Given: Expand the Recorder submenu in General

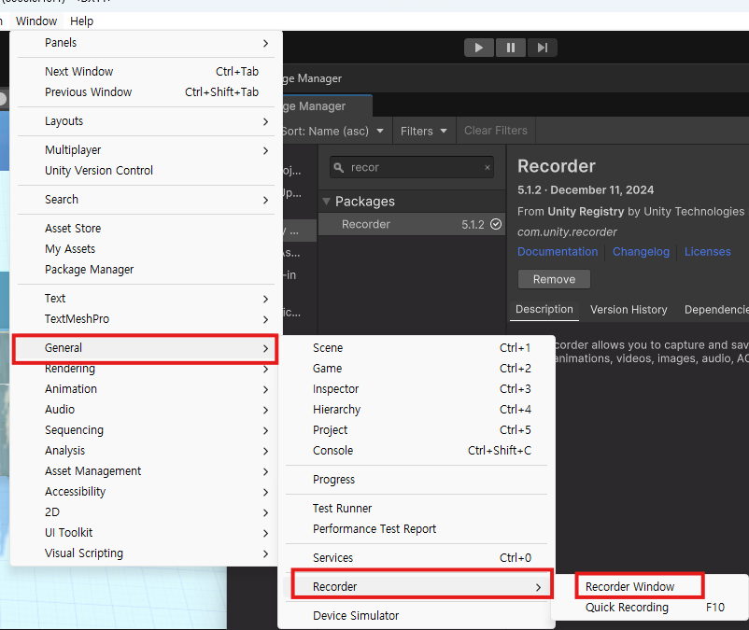Looking at the screenshot, I should pyautogui.click(x=416, y=586).
